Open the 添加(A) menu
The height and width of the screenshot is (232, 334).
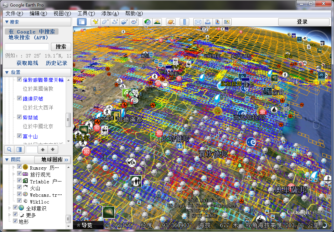pos(110,14)
